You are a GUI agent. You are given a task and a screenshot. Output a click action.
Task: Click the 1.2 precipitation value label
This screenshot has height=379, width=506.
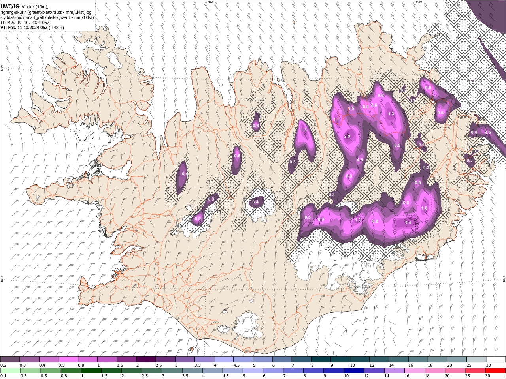[x=359, y=220]
